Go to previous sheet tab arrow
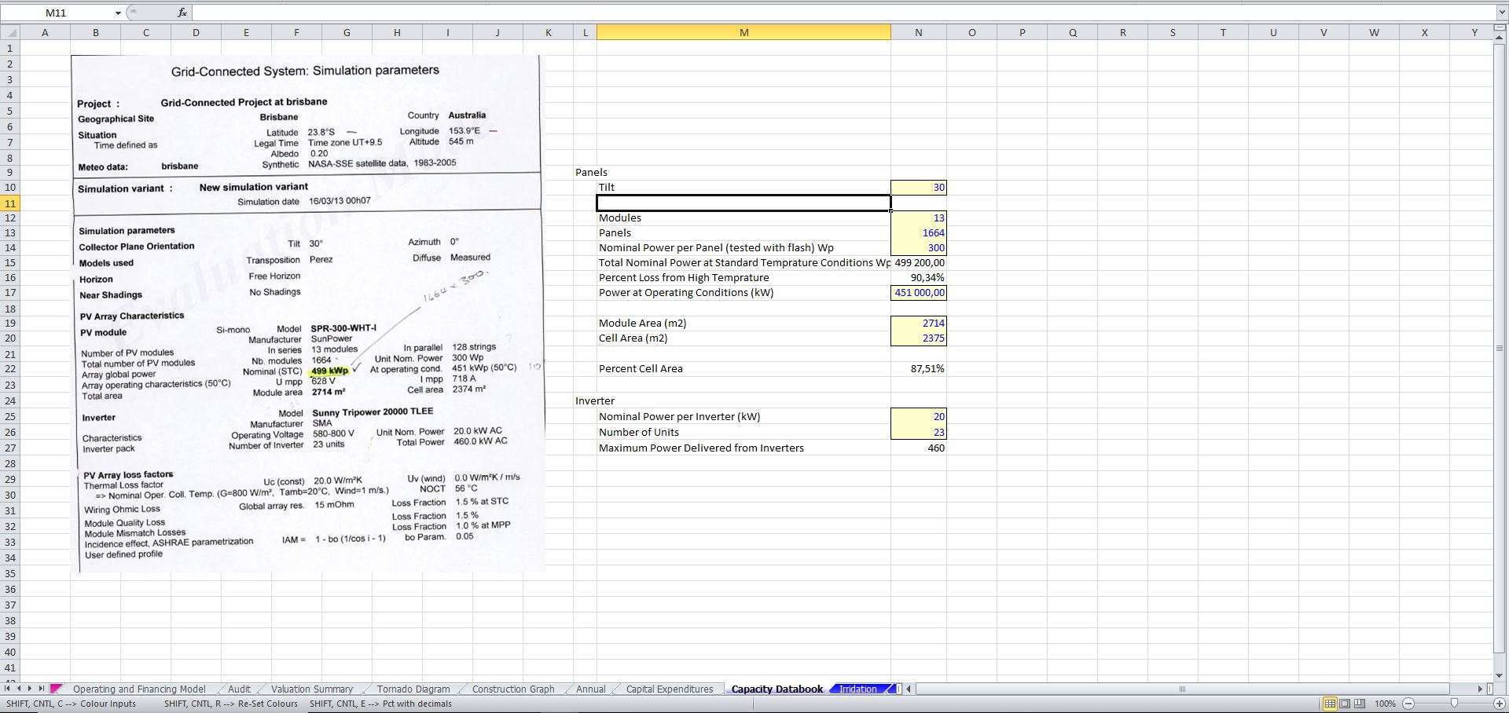Image resolution: width=1509 pixels, height=713 pixels. [x=19, y=689]
